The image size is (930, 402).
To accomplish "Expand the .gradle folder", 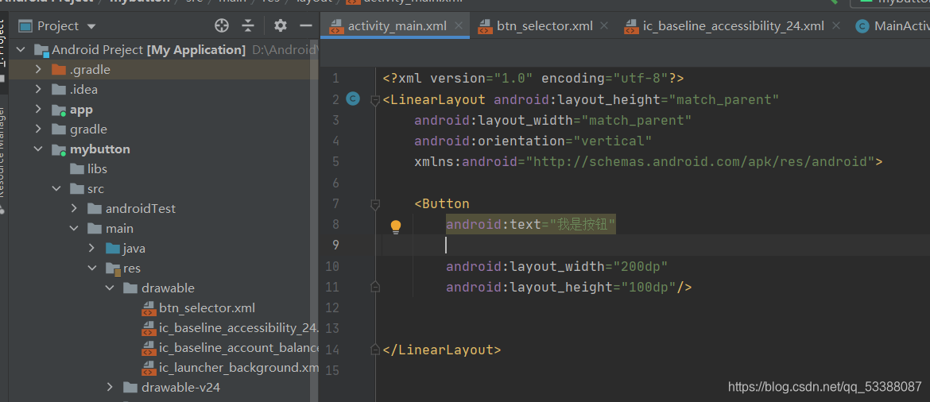I will pos(39,69).
